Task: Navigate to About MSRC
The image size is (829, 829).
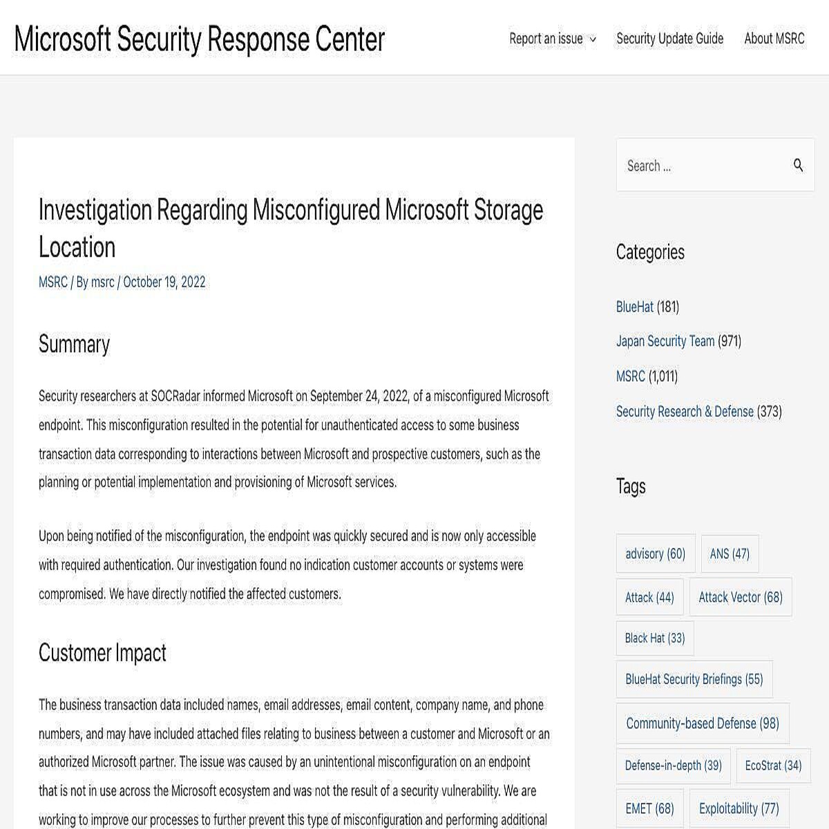Action: click(774, 39)
